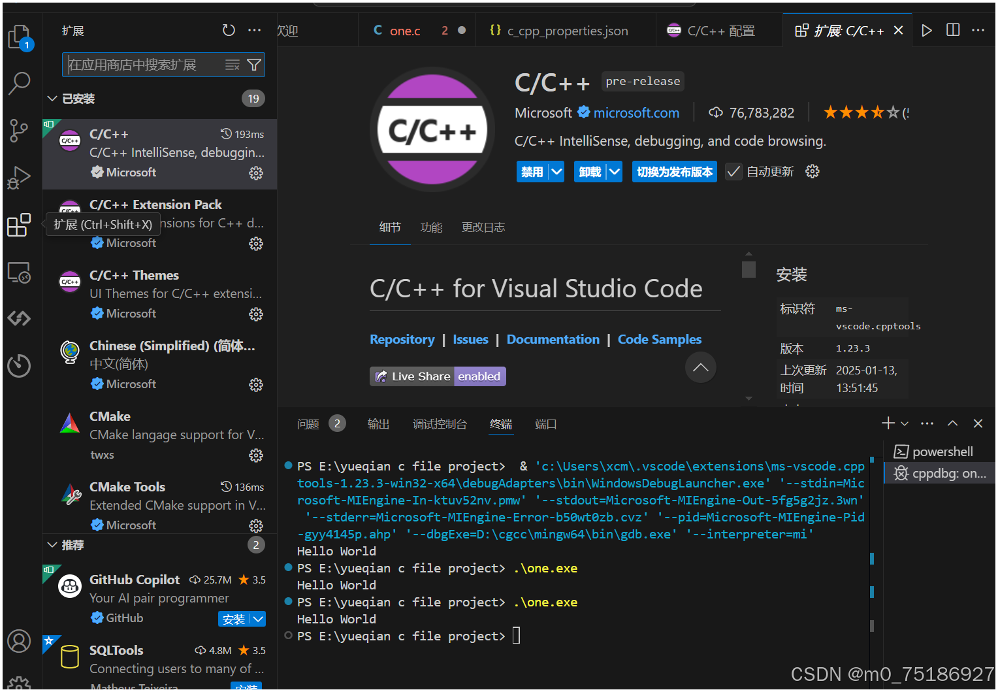Install GitHub Copilot with the 安装 button
Viewport: 998px width, 692px height.
click(x=234, y=619)
